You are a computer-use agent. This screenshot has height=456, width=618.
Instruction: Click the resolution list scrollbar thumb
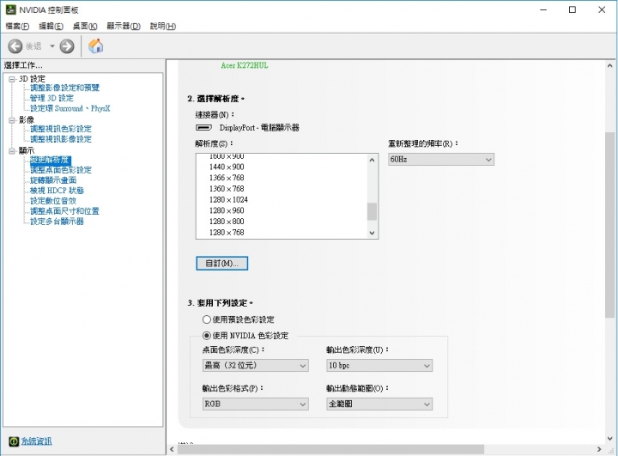[372, 211]
